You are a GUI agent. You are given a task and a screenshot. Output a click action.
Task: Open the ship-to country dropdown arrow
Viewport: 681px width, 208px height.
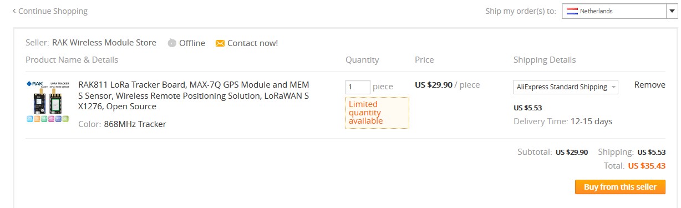pyautogui.click(x=670, y=11)
